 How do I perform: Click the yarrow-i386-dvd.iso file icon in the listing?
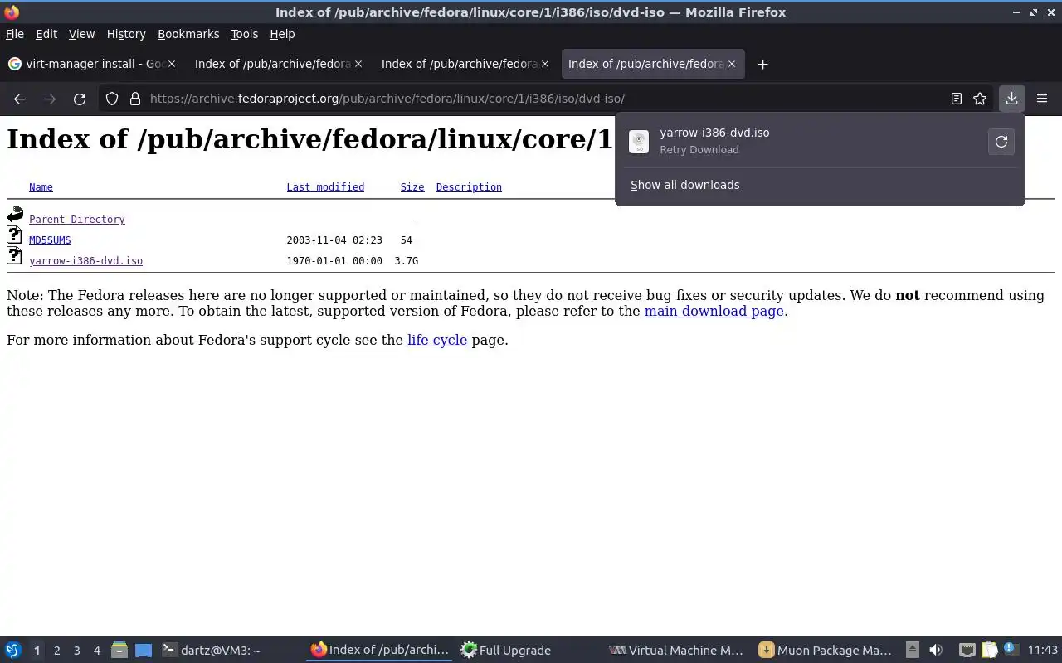click(x=14, y=256)
